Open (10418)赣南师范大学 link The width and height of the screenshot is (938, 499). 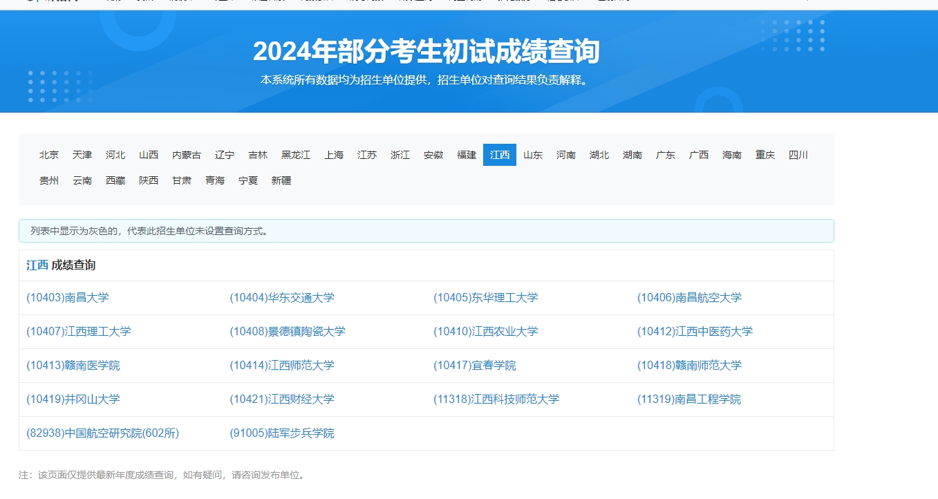point(689,366)
